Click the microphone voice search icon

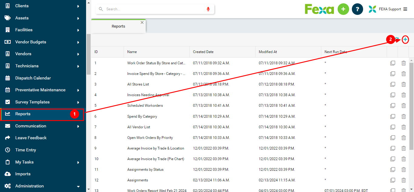pos(208,9)
